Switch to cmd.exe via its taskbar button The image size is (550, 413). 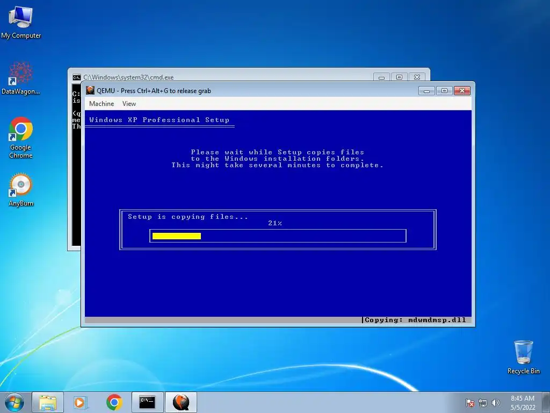coord(147,402)
